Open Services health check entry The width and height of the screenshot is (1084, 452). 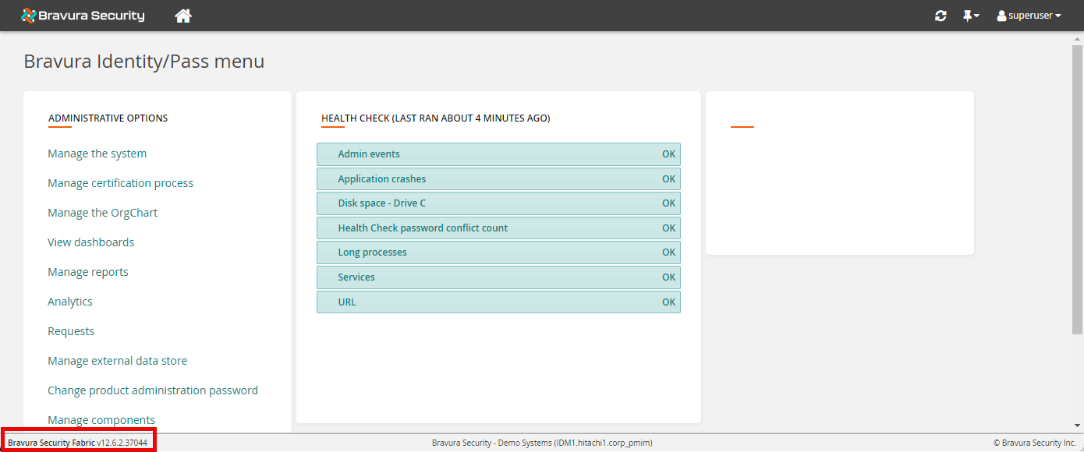pos(498,277)
